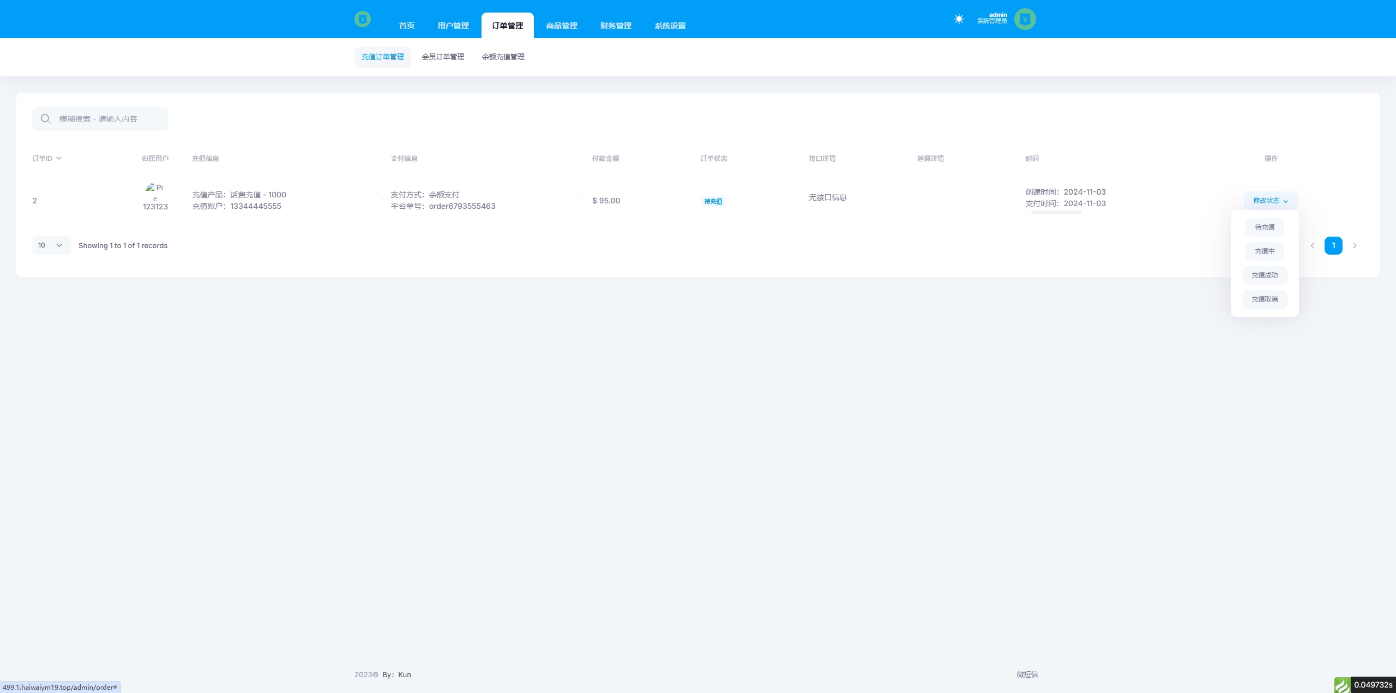Click the 微短信 footer link

[1027, 674]
